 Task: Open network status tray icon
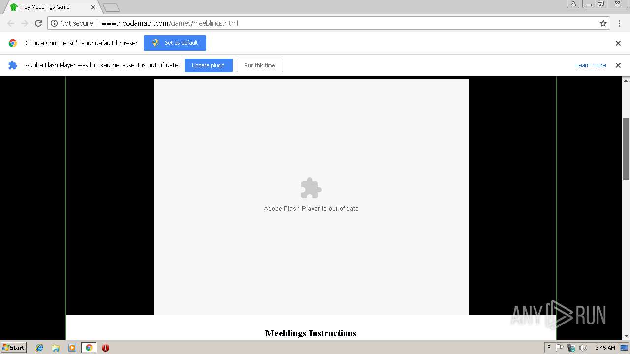(571, 348)
